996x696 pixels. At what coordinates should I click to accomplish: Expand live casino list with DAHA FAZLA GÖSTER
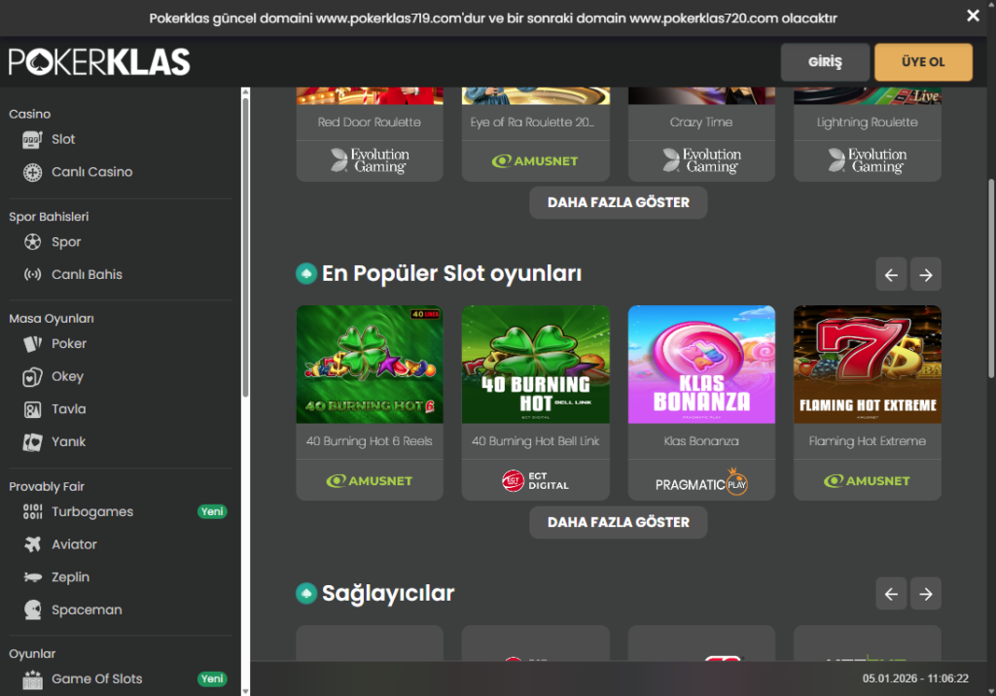click(618, 202)
